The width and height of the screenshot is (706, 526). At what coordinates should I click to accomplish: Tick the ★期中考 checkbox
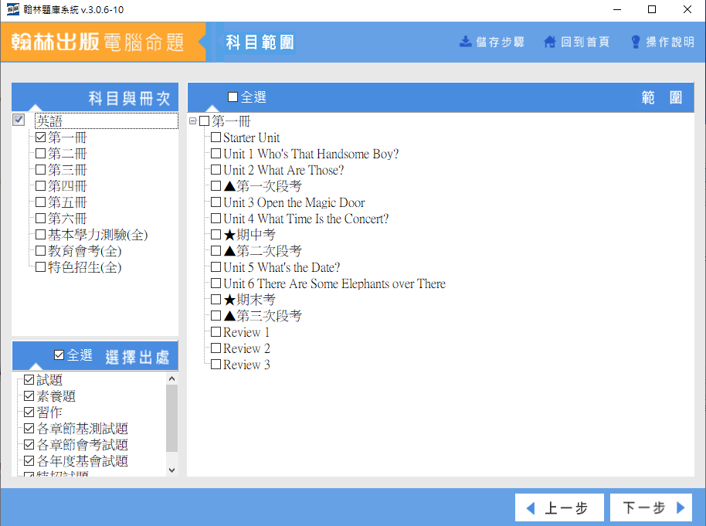coord(216,234)
